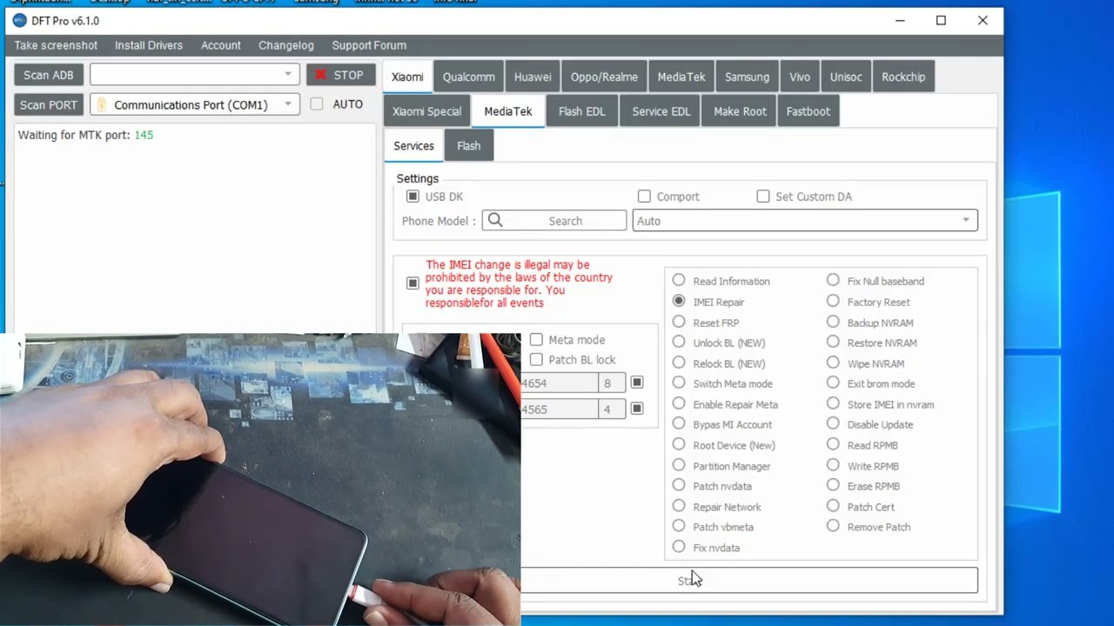Switch to the Huawei tab

[x=533, y=77]
